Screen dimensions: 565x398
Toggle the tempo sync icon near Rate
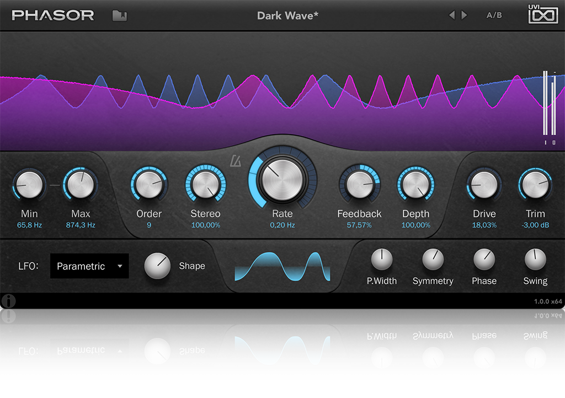tap(236, 161)
